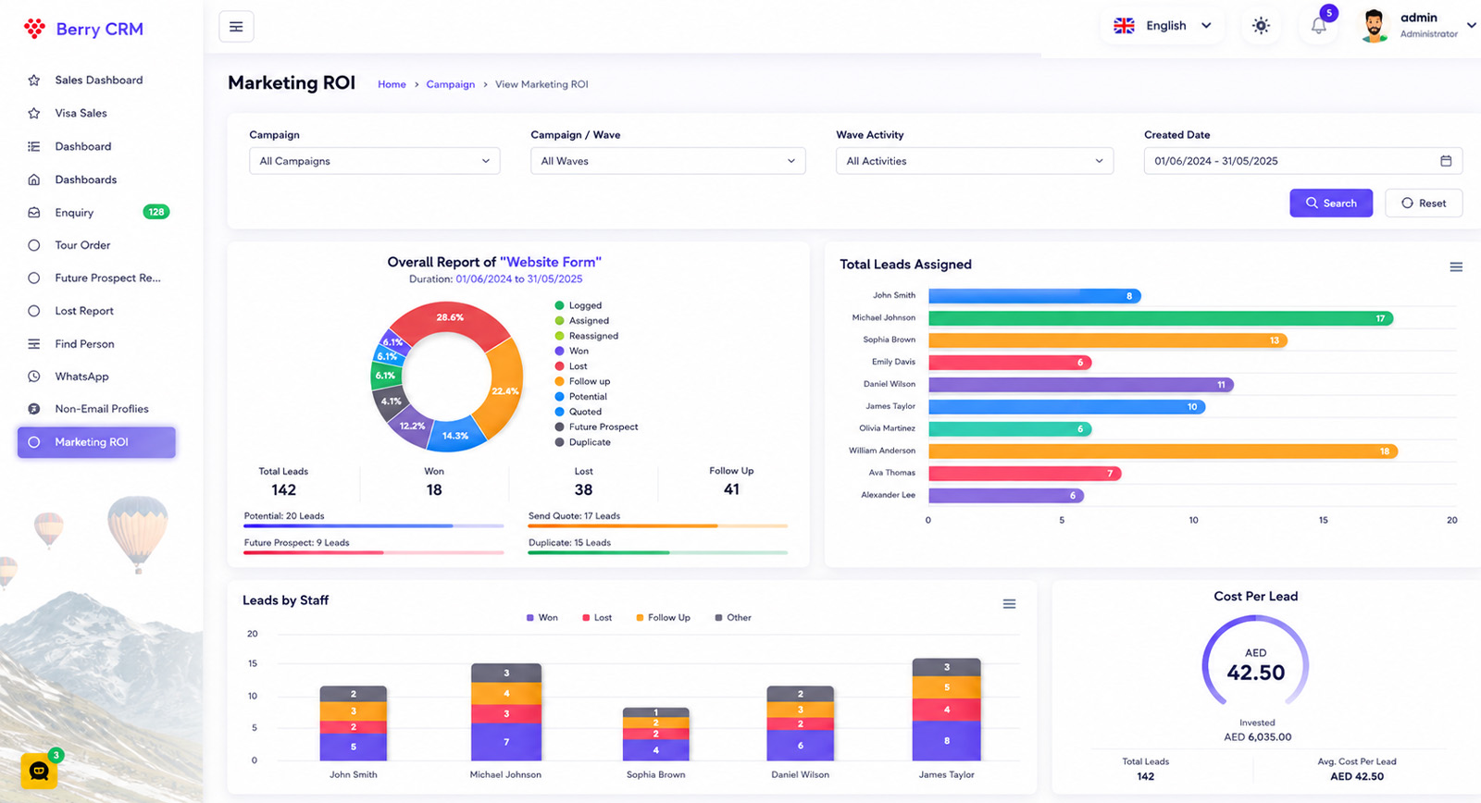Open the chat bot widget icon
Screen dimensions: 1481x803
click(39, 770)
